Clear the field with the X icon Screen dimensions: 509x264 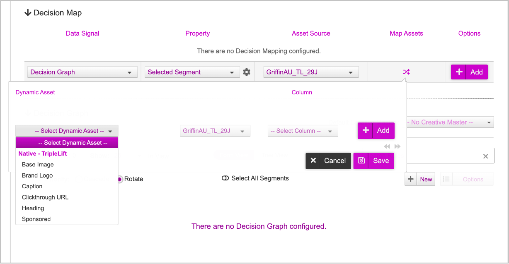[x=485, y=156]
